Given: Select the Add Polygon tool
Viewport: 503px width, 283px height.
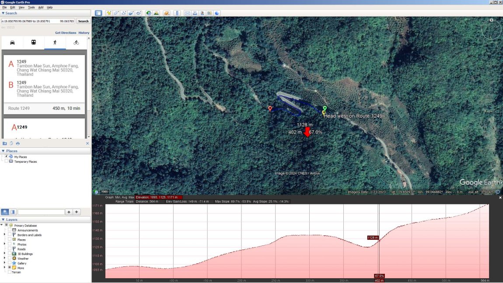Looking at the screenshot, I should (x=116, y=13).
